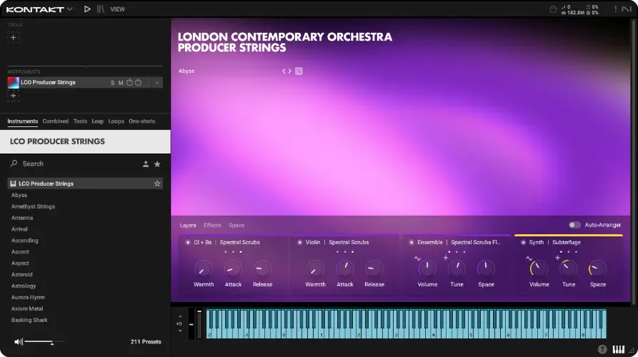Select the Amethyst Strings preset
This screenshot has height=357, width=638.
pos(33,206)
